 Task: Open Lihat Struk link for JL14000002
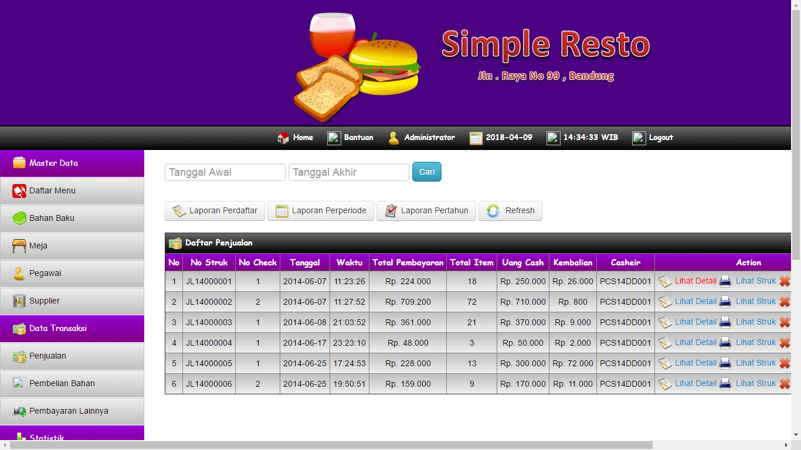pyautogui.click(x=755, y=302)
